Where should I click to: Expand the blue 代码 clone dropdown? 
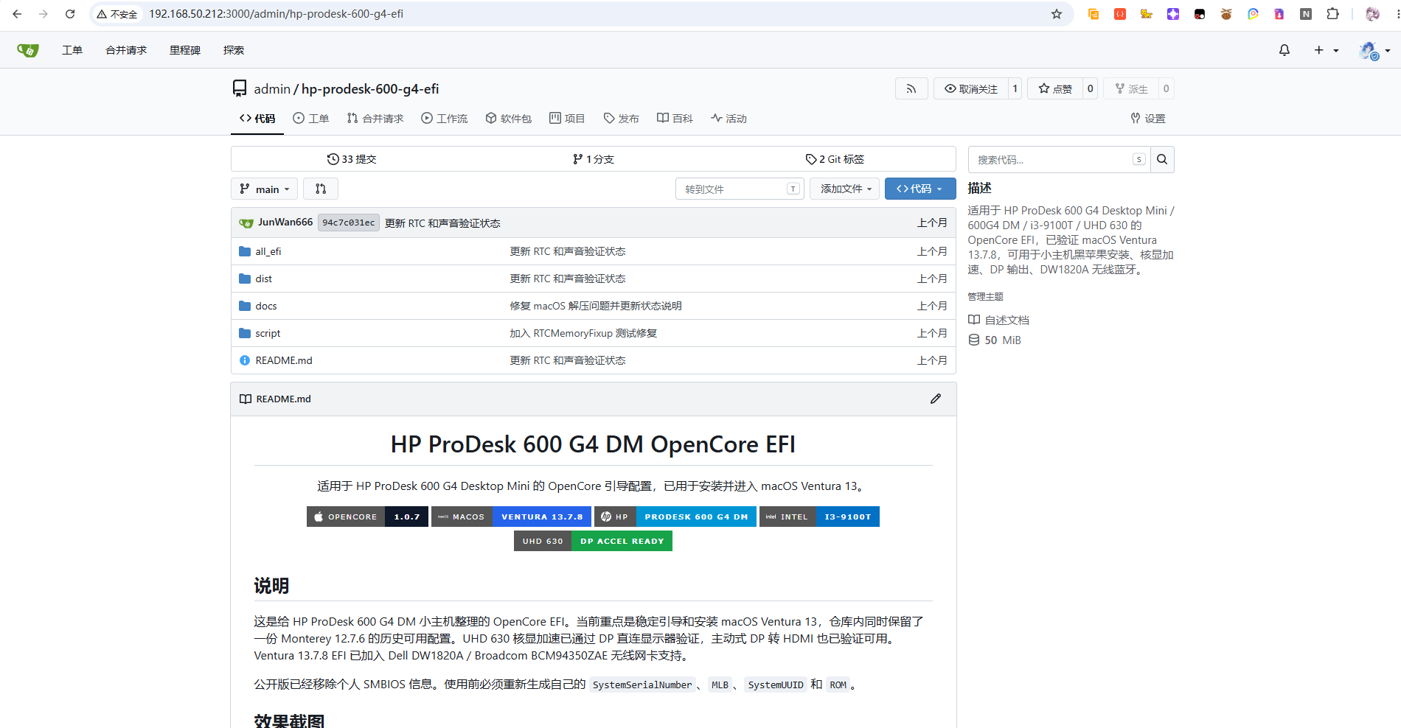pyautogui.click(x=920, y=189)
